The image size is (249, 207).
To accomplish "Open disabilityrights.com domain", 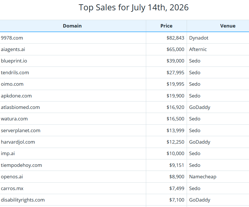I will (23, 200).
